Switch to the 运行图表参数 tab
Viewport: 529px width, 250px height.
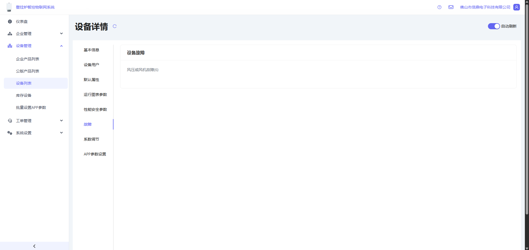click(95, 95)
